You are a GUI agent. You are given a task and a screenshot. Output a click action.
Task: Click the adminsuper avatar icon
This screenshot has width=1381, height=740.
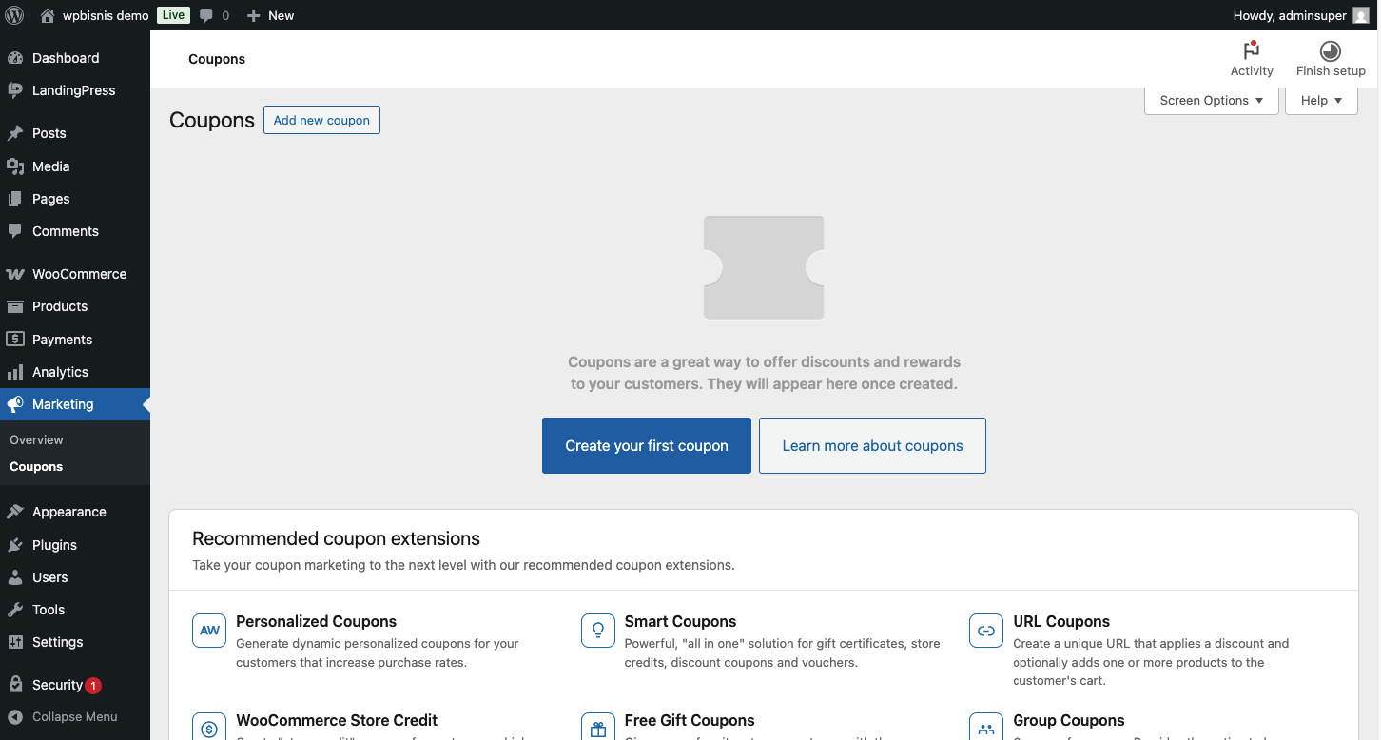[x=1361, y=15]
